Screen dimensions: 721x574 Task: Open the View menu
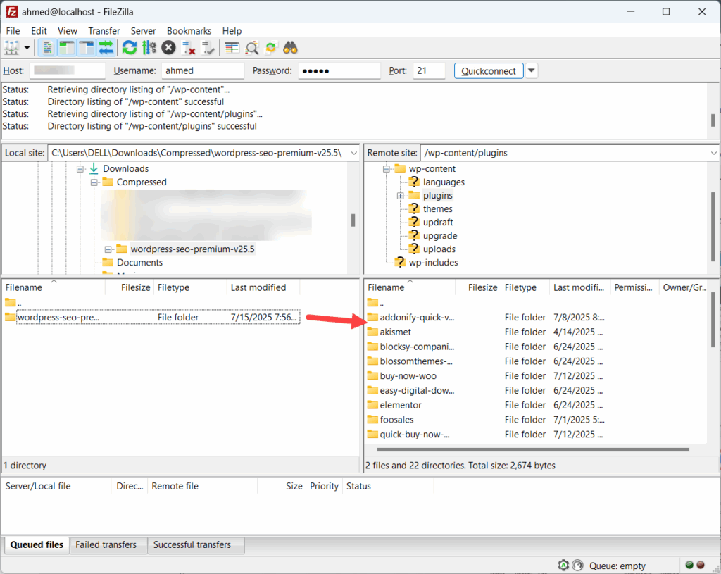[x=67, y=31]
